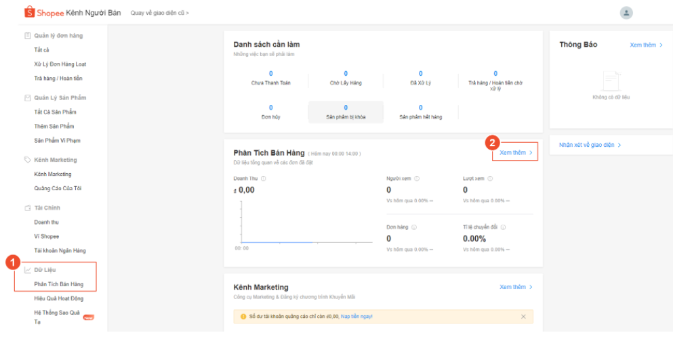Click the Nạp tiền ngay link
673x337 pixels.
[356, 317]
